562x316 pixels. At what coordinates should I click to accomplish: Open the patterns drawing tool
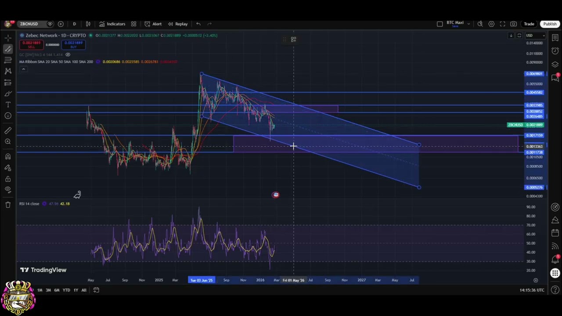[x=8, y=71]
